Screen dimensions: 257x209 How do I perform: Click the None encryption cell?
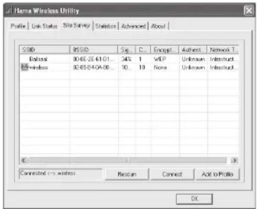tap(160, 67)
